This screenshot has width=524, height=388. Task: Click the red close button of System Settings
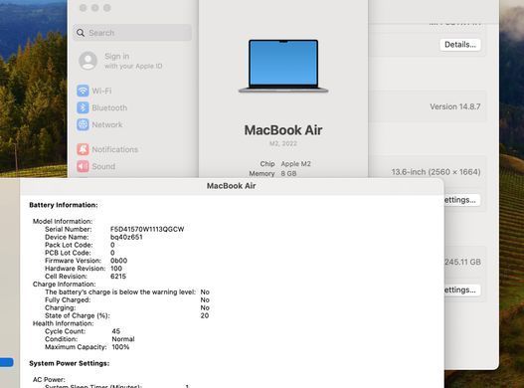(x=84, y=8)
